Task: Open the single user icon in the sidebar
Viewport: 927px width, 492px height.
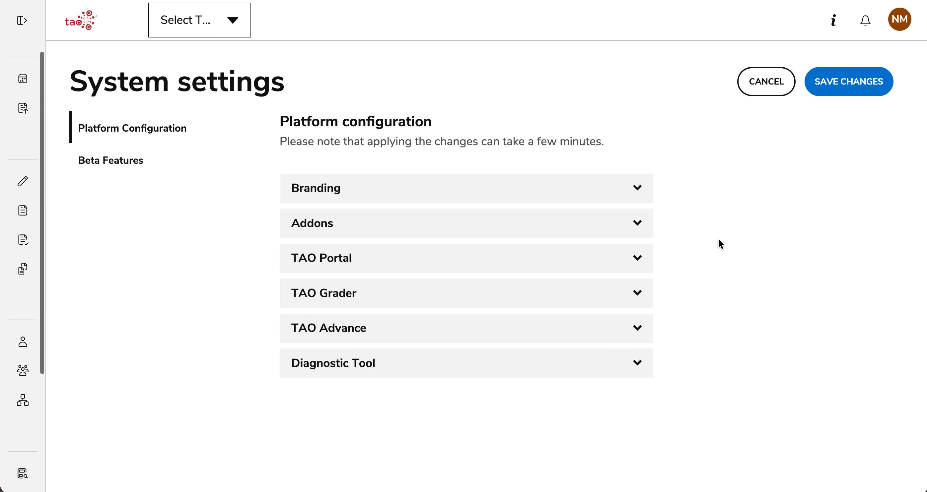Action: click(x=23, y=342)
